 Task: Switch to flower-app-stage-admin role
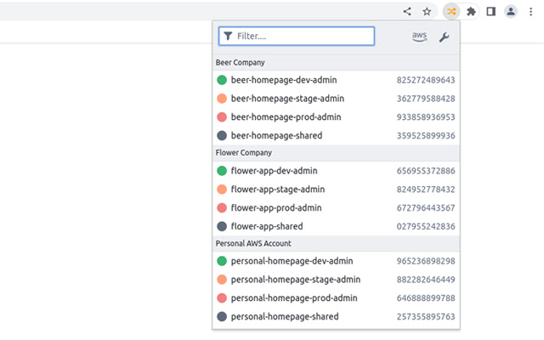pos(337,189)
